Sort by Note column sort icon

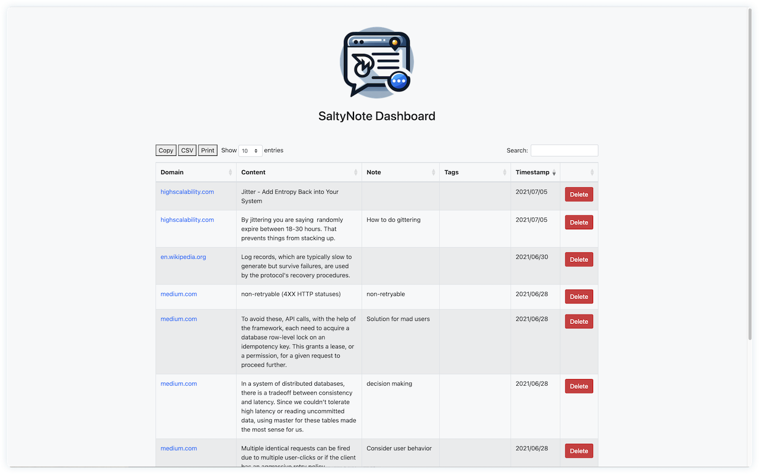(433, 172)
